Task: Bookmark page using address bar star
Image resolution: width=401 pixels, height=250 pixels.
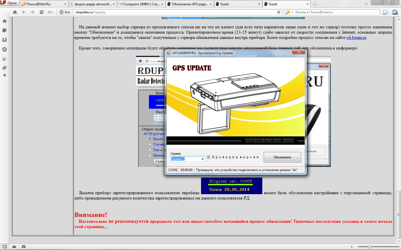Action: point(278,12)
